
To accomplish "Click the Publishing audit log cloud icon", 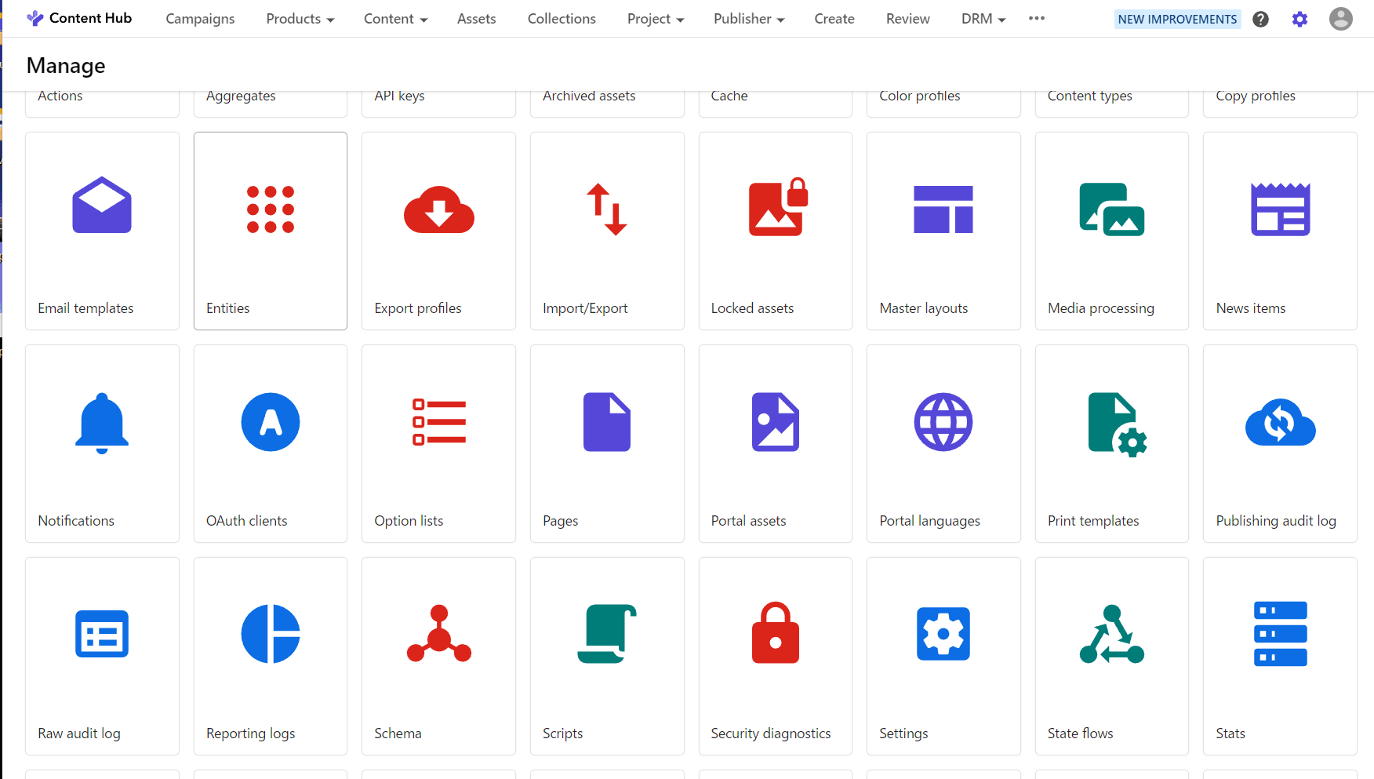I will pyautogui.click(x=1280, y=423).
